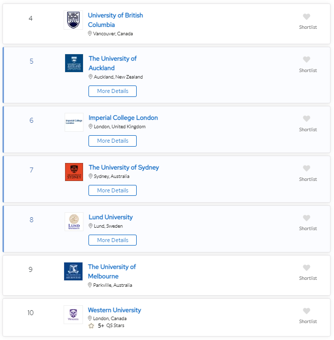Shortlist University of British Columbia heart icon
This screenshot has width=334, height=340.
pos(307,16)
